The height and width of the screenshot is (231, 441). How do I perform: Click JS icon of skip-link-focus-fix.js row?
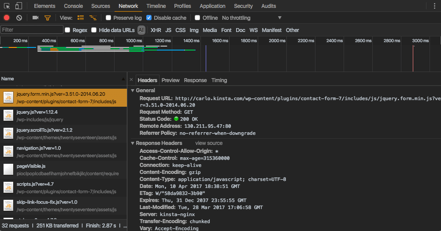pos(8,206)
